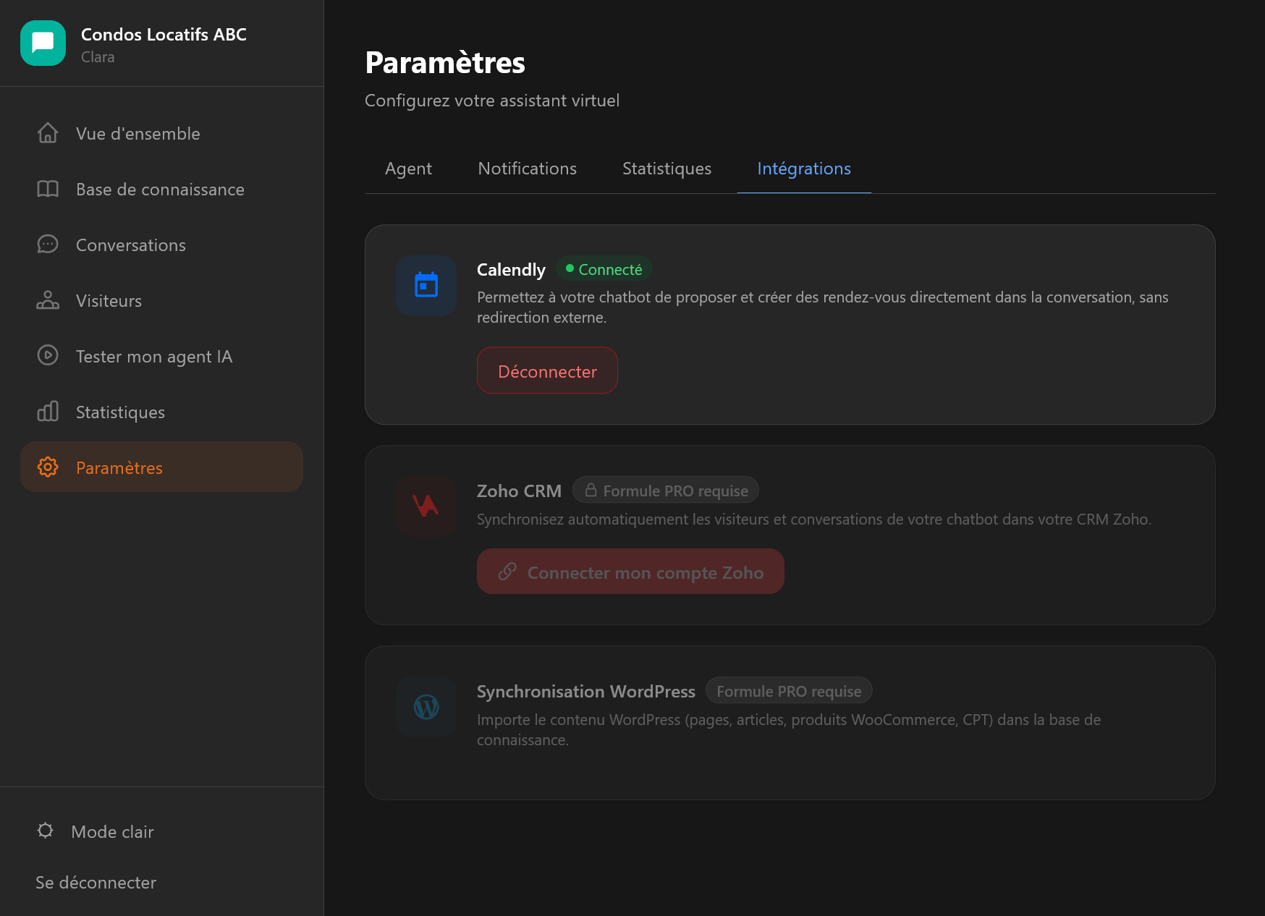Go to Conversations in sidebar
1265x916 pixels.
(x=161, y=245)
